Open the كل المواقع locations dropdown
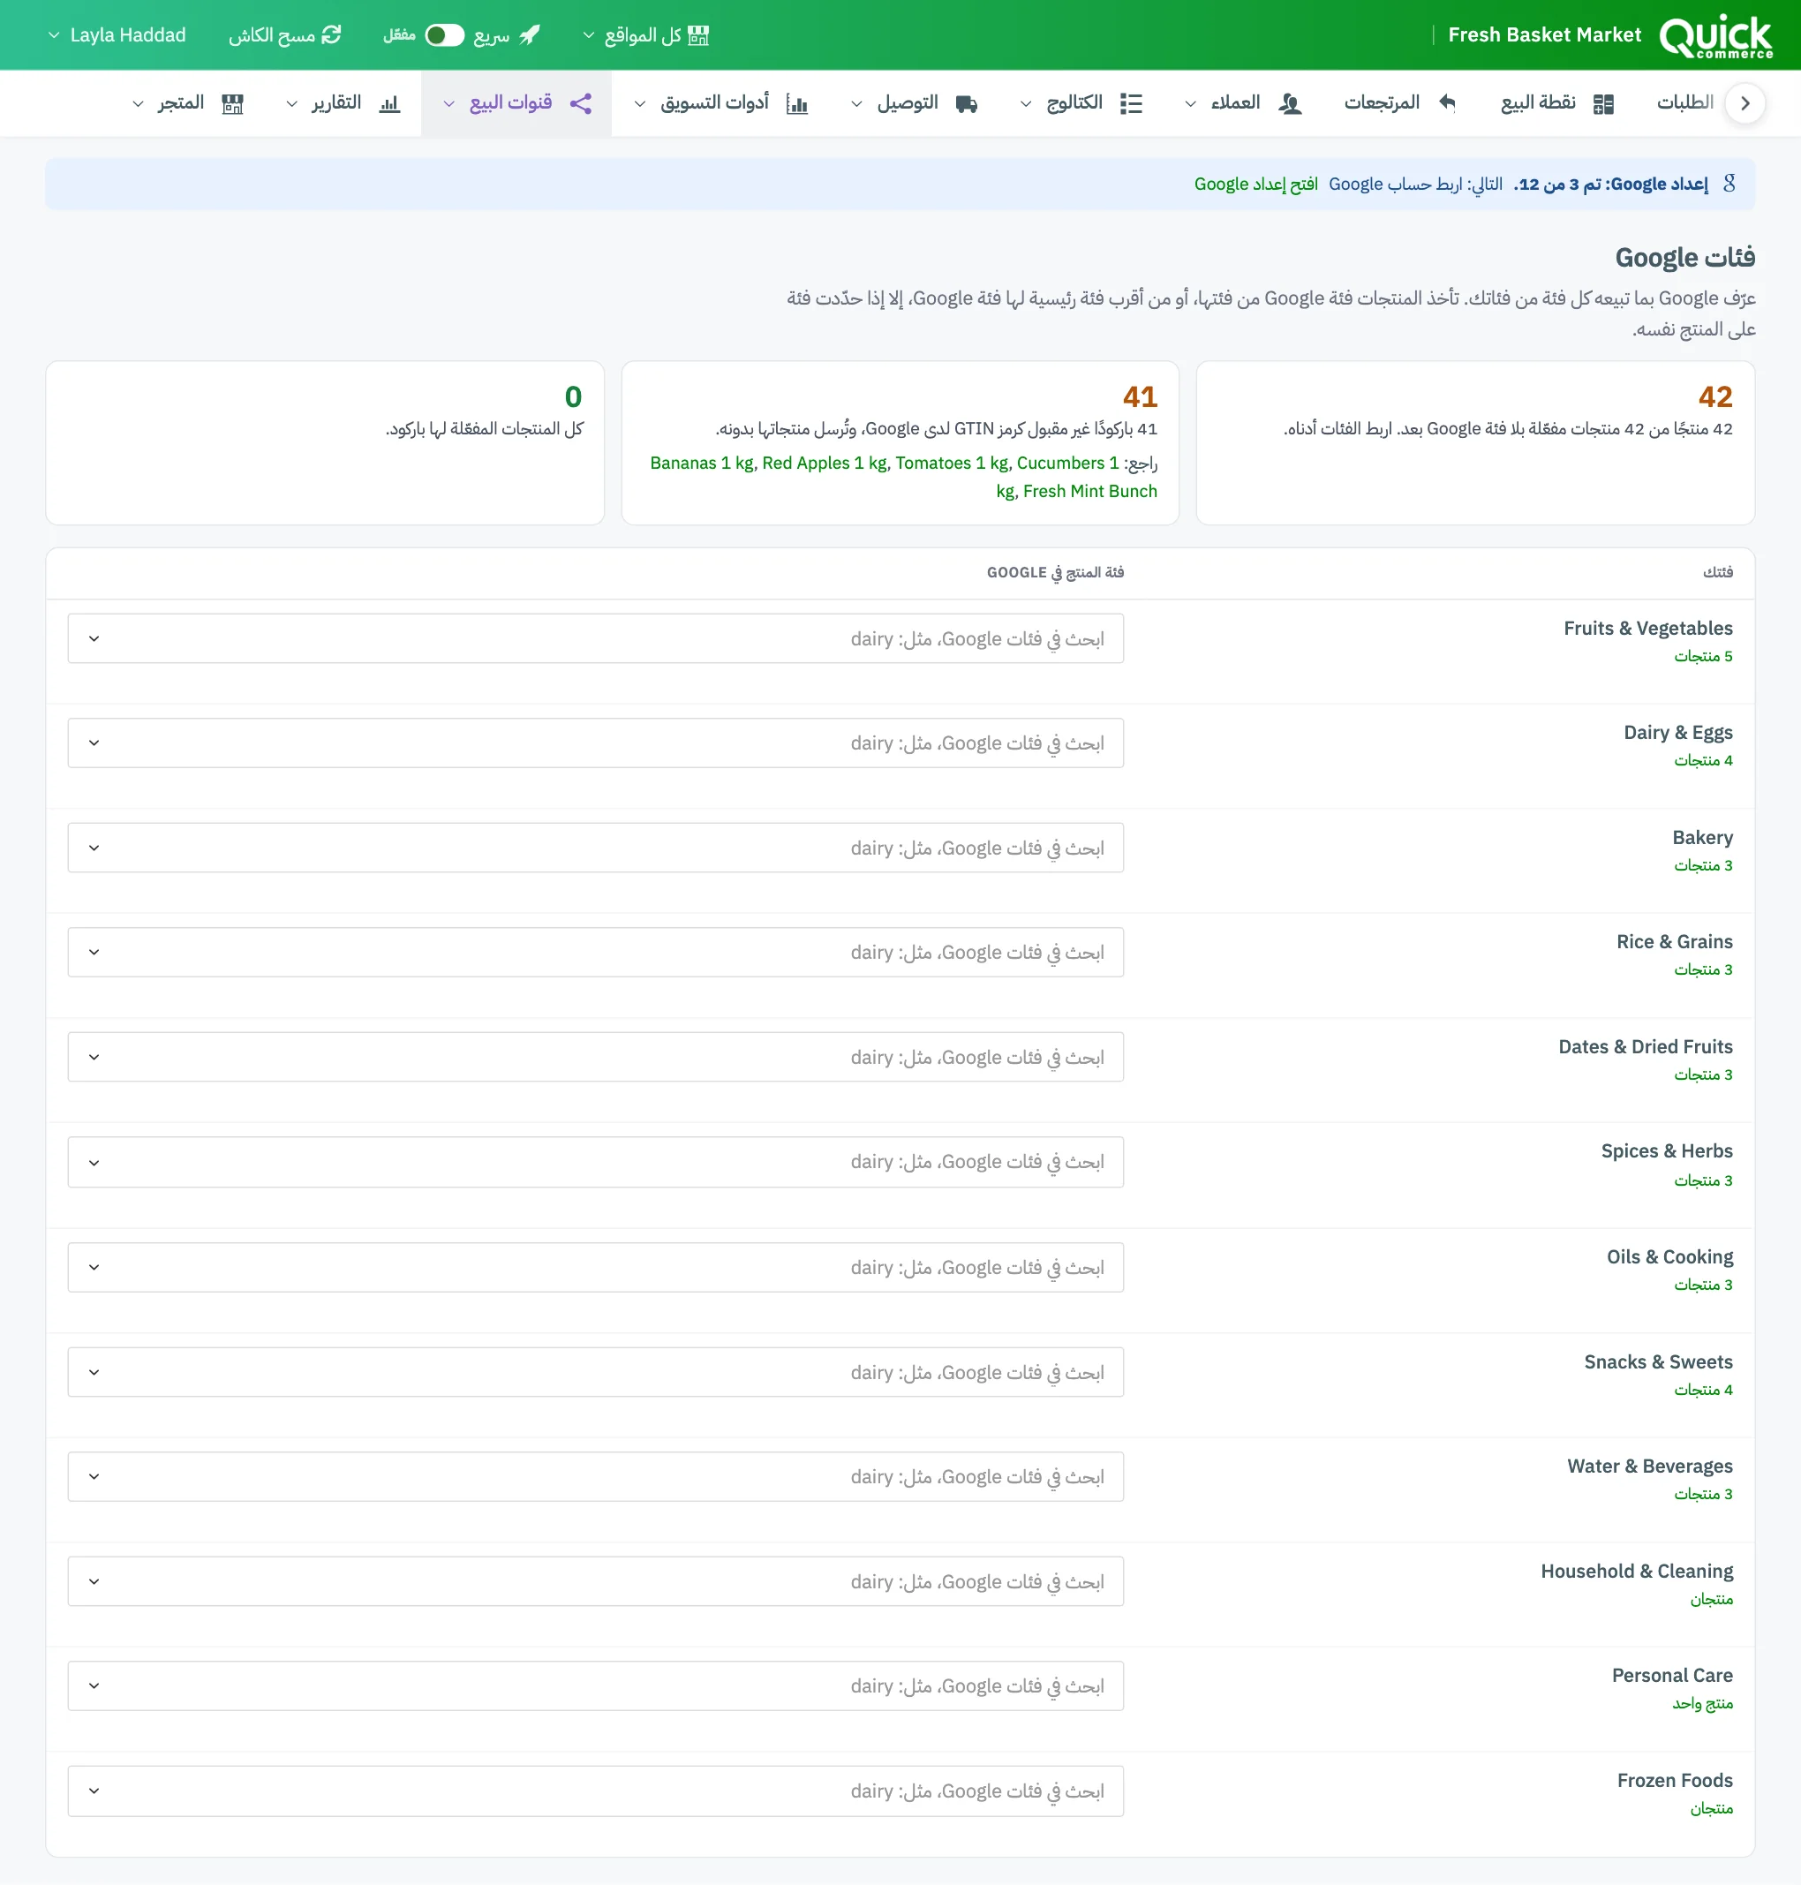The height and width of the screenshot is (1885, 1801). pos(646,35)
